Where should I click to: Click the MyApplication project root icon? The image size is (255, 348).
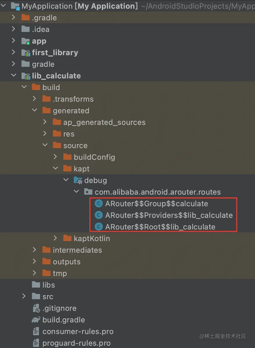point(16,6)
